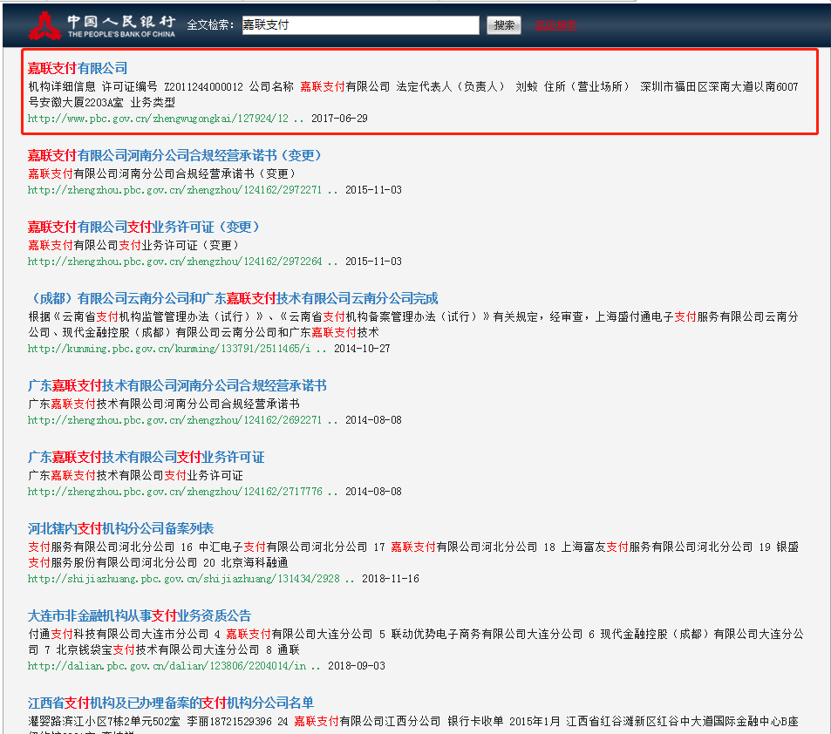The image size is (831, 734).
Task: Click the 搜索 search button
Action: tap(503, 25)
